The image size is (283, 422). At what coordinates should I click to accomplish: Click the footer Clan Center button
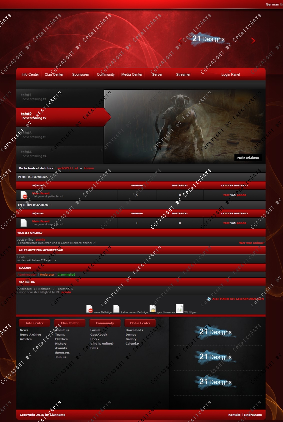[70, 323]
